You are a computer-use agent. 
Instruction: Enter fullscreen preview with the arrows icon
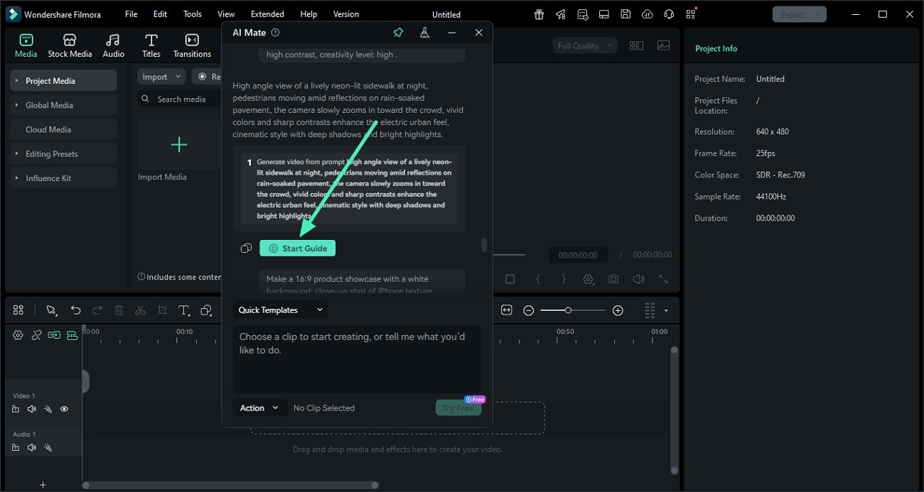coord(663,280)
